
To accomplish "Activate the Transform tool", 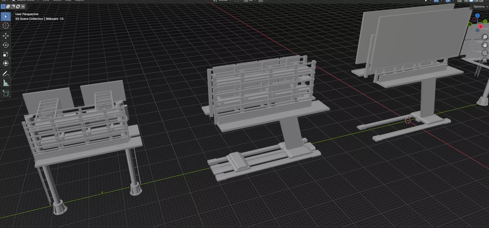I will tap(6, 63).
